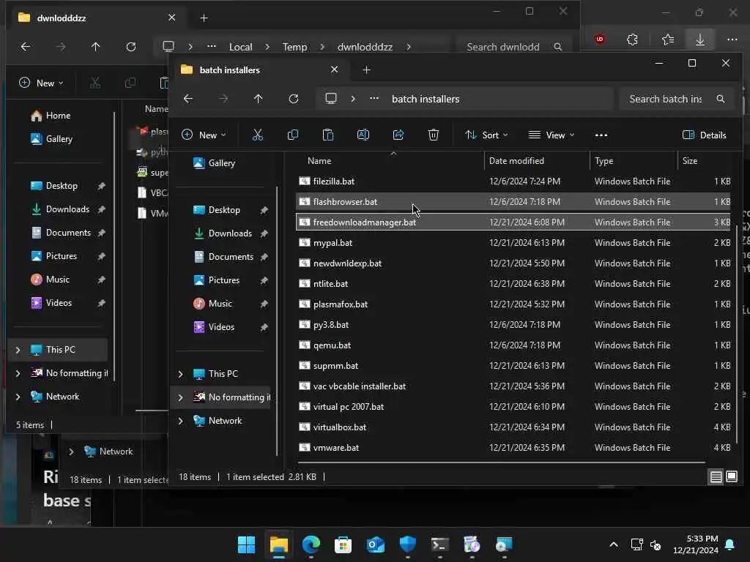Open Microsoft Store from taskbar
The width and height of the screenshot is (750, 562).
pyautogui.click(x=343, y=544)
